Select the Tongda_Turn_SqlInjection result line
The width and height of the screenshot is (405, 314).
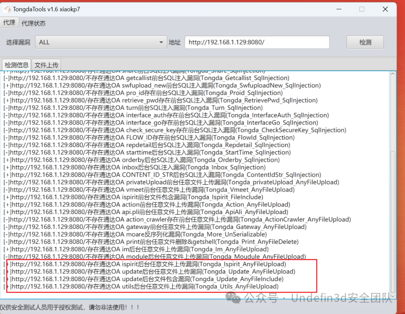[x=133, y=108]
